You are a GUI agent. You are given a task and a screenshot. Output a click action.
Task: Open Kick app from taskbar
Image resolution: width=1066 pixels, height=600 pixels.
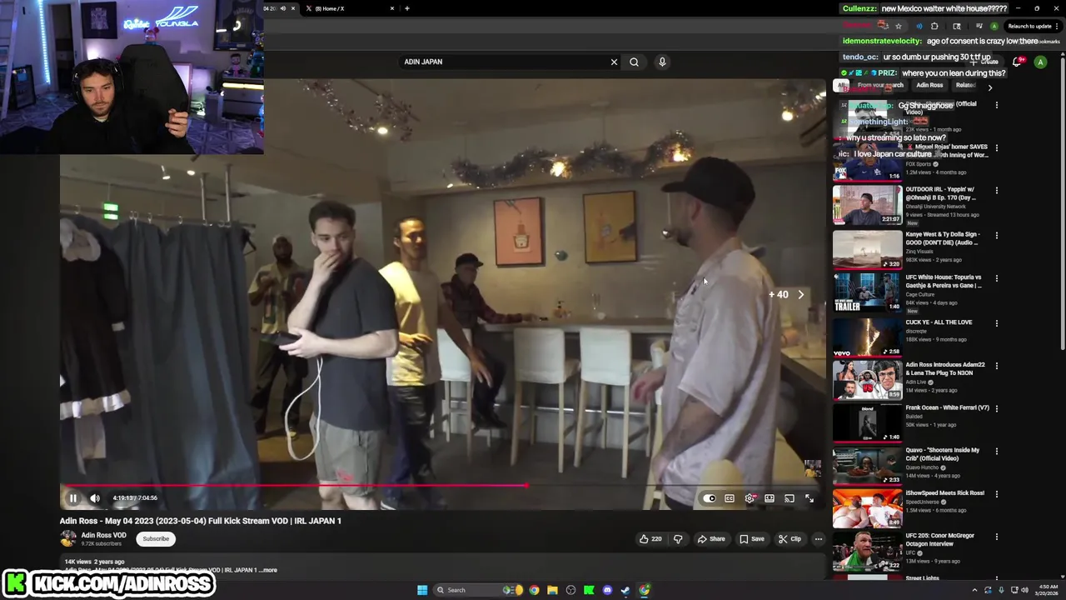click(589, 590)
